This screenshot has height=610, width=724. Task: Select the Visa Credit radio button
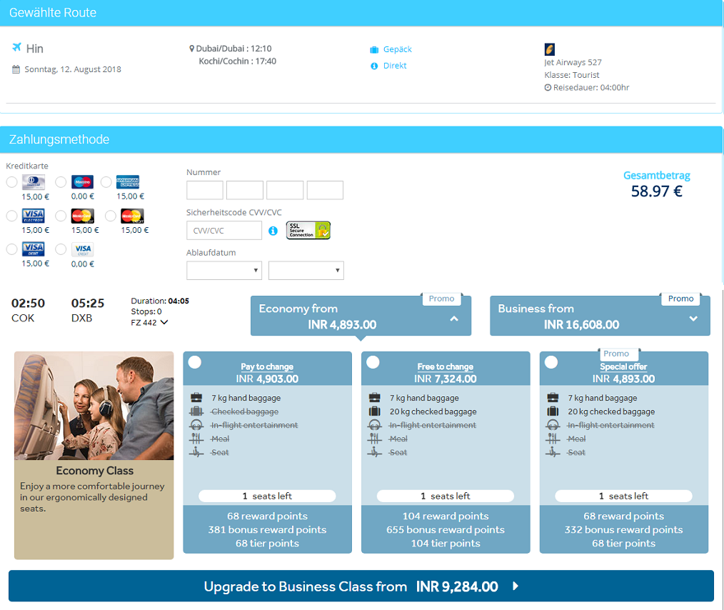pos(61,249)
